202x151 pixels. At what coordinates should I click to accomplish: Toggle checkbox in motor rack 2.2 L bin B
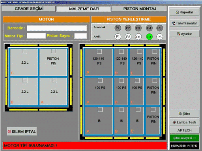coord(25,80)
